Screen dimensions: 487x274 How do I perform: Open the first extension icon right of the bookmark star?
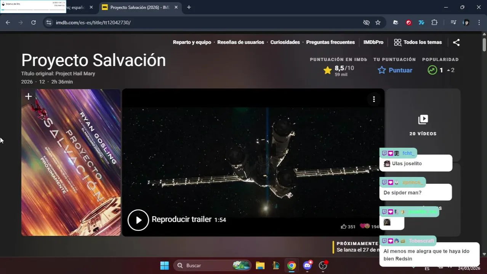click(x=396, y=22)
